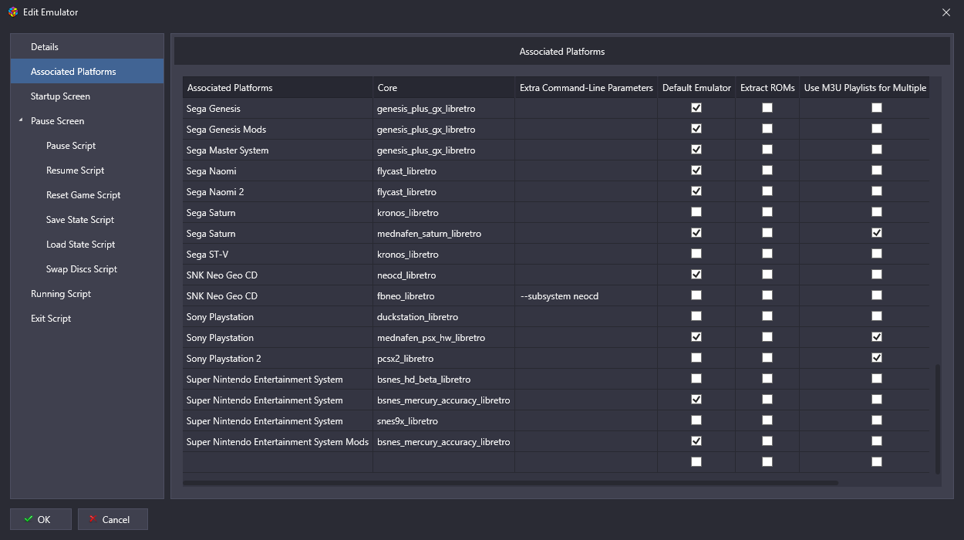The width and height of the screenshot is (964, 540).
Task: Click the red X icon on Cancel
Action: click(x=93, y=519)
